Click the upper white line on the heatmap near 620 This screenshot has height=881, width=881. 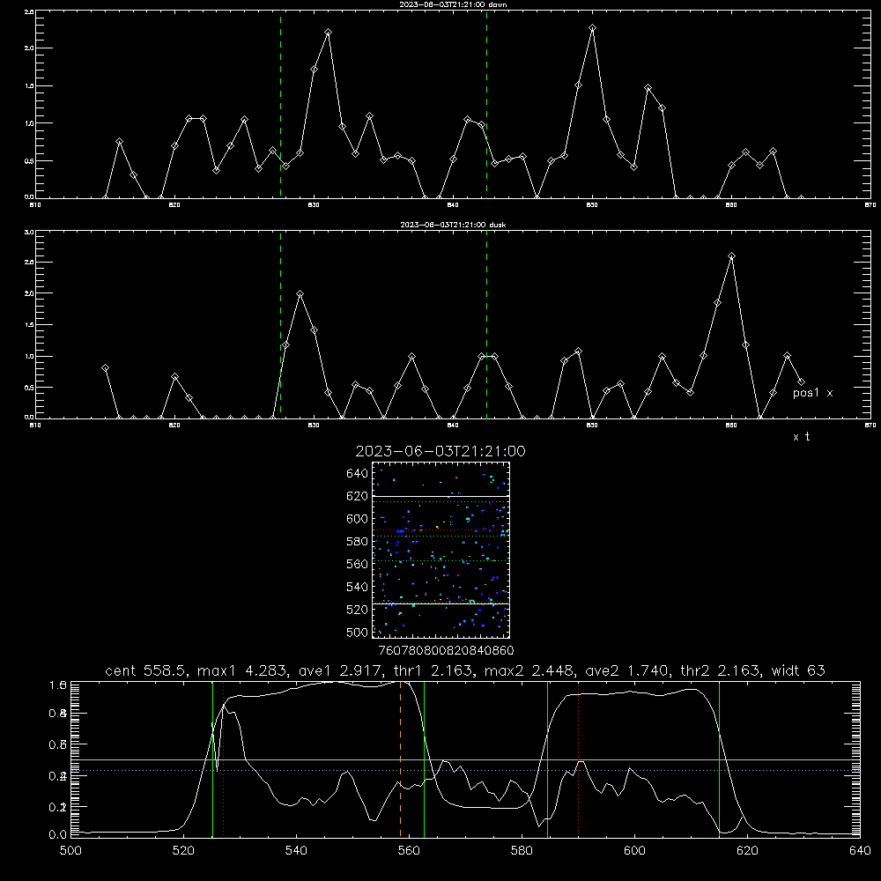pyautogui.click(x=441, y=497)
